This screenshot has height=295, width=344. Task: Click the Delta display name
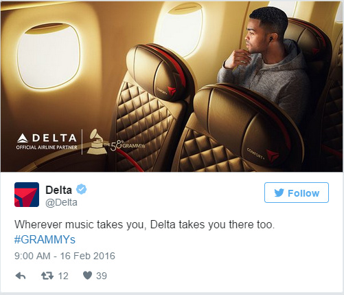click(58, 190)
